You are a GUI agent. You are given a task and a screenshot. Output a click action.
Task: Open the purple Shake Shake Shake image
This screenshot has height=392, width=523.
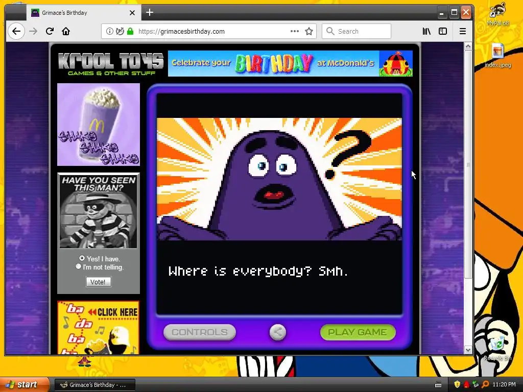(x=99, y=125)
